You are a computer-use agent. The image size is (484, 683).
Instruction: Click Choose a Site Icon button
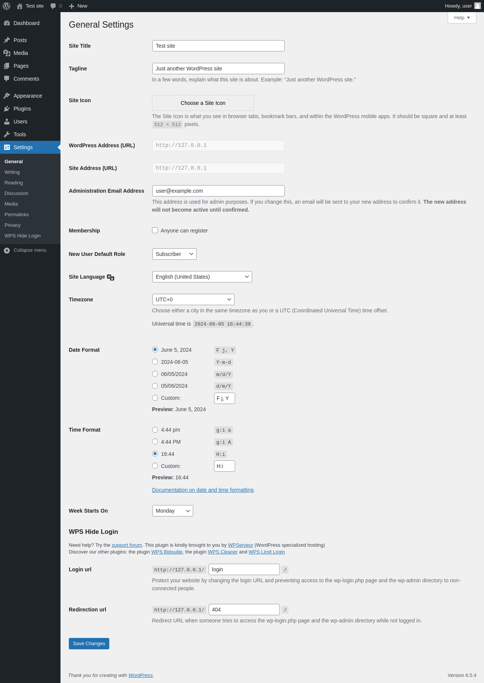pyautogui.click(x=203, y=103)
